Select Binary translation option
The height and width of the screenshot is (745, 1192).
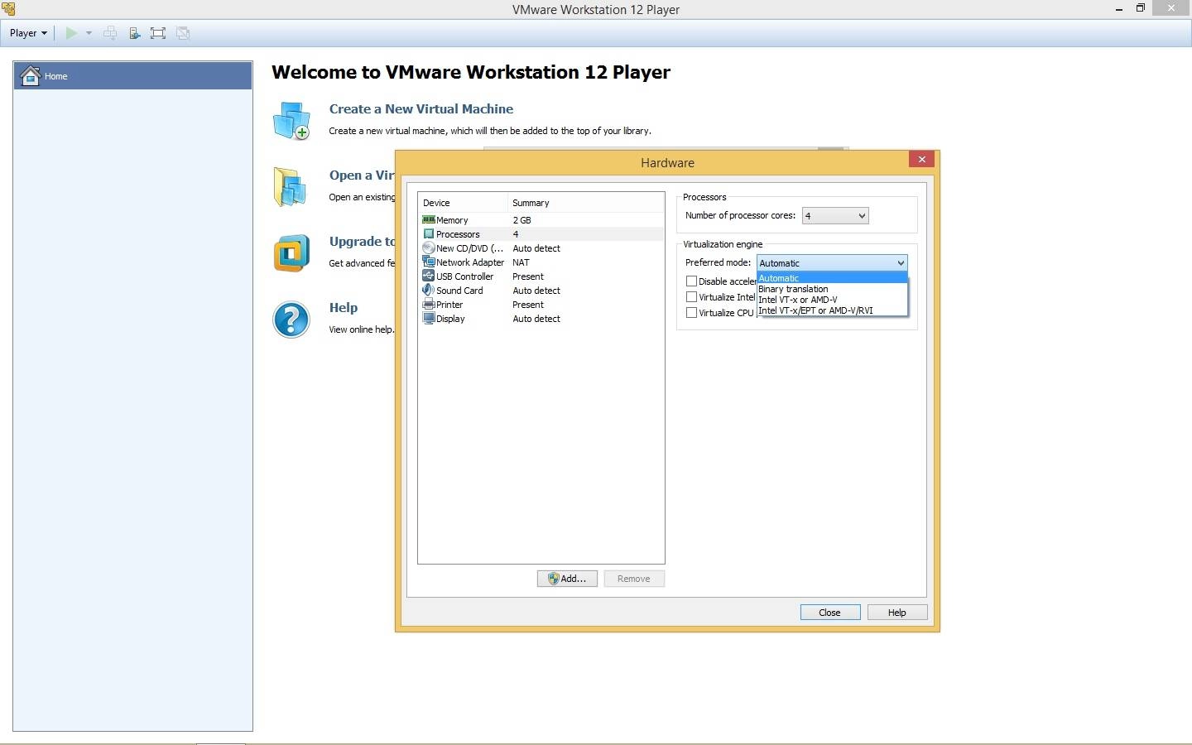click(x=832, y=289)
